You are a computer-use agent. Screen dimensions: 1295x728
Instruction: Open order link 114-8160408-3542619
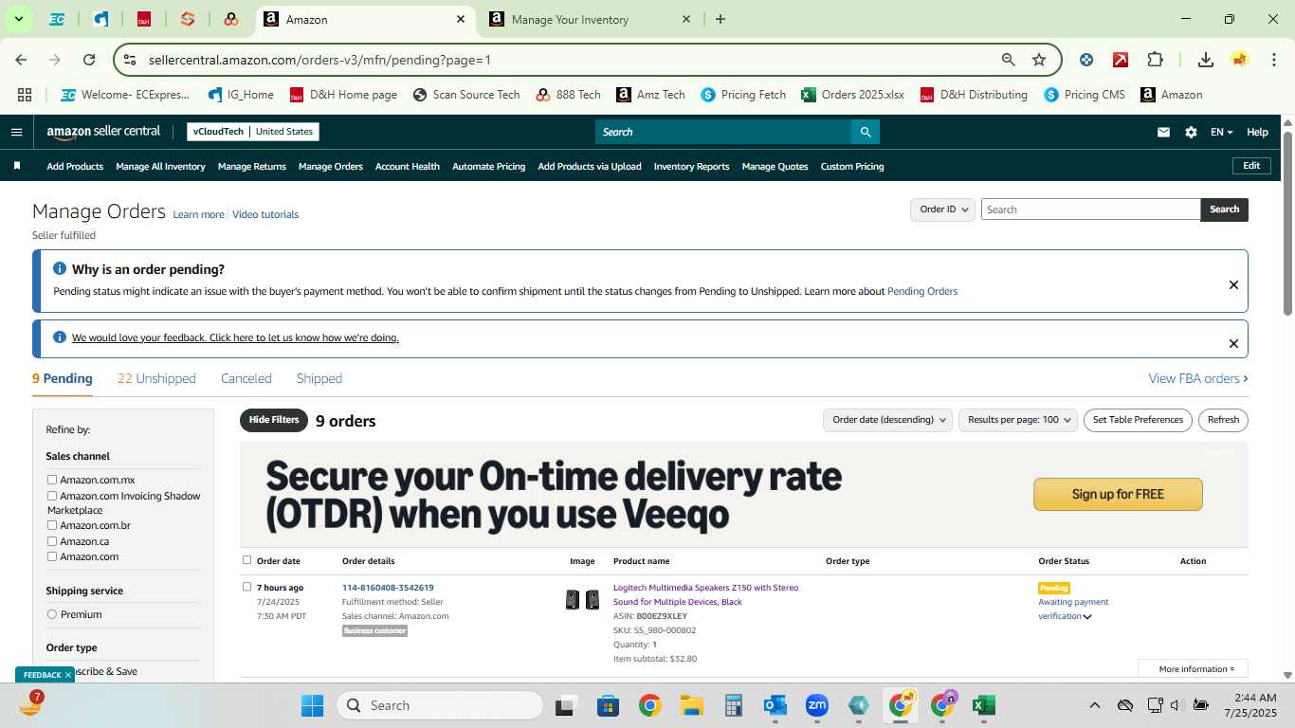pos(388,588)
